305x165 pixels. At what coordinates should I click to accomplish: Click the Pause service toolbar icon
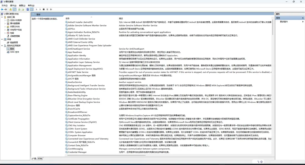point(47,9)
